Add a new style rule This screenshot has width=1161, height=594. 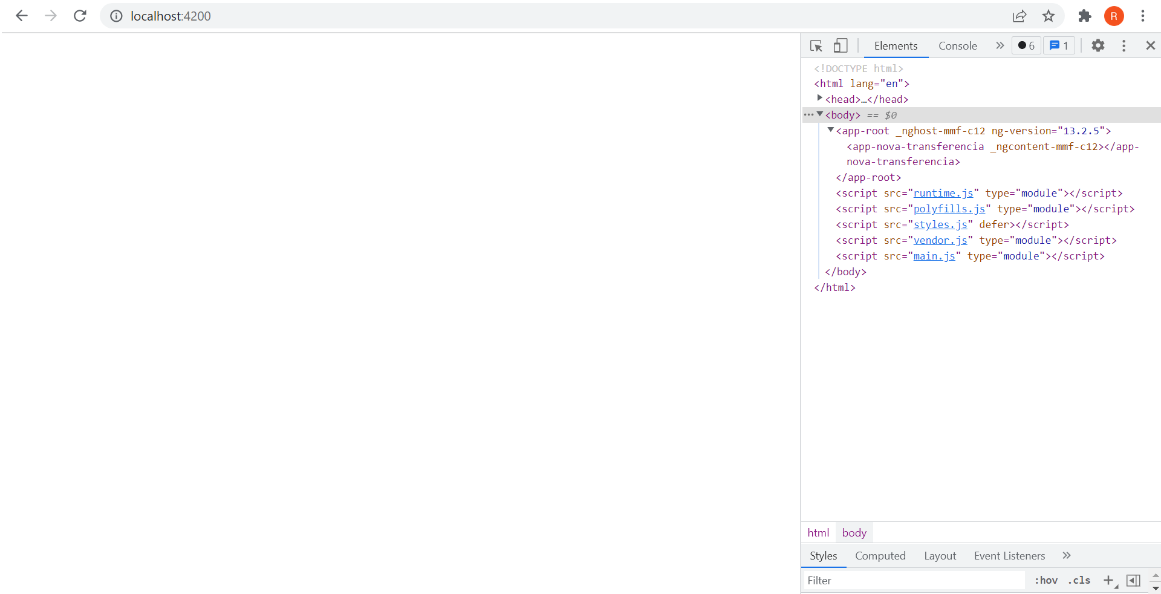[x=1108, y=580]
